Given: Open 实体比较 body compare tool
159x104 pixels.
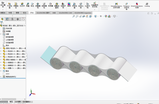Looking at the screenshot, I should [81, 6].
